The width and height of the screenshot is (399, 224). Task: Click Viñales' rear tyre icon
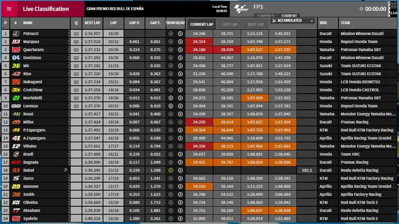coord(180,146)
